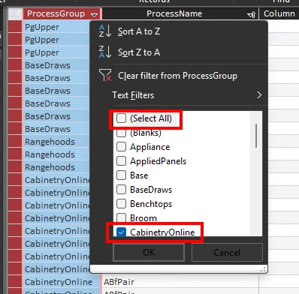Click the record selector of first PgUpper row
This screenshot has height=294, width=299.
[15, 27]
